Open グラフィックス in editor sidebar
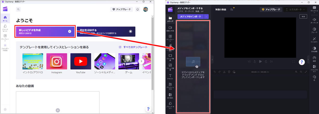Viewport: 319px width, 114px height. (170, 86)
